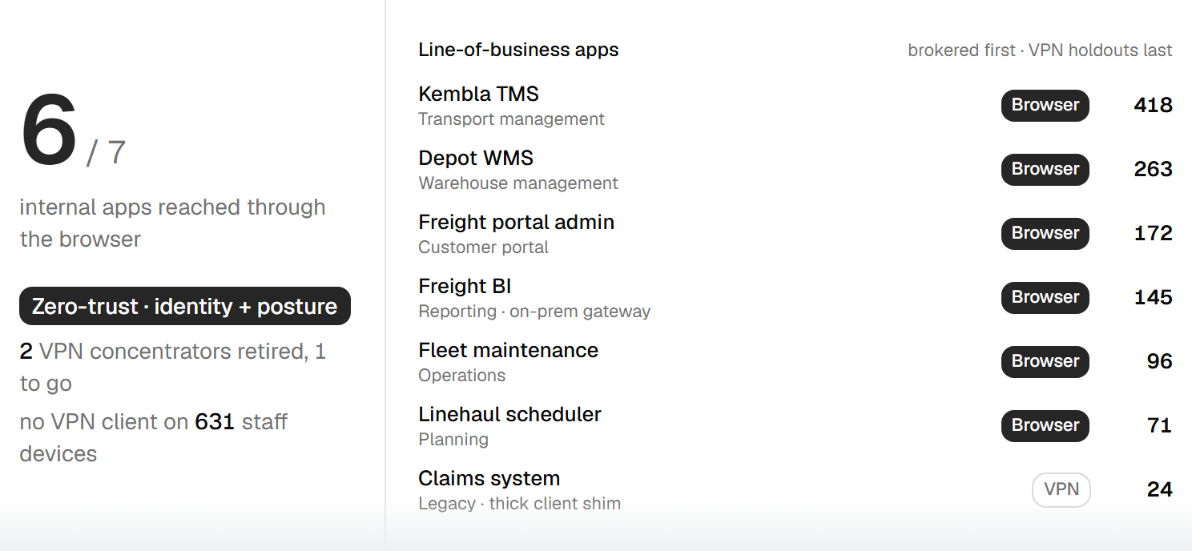The height and width of the screenshot is (551, 1192).
Task: Click the 'brokered first · VPN holdouts last' label
Action: (x=1040, y=50)
